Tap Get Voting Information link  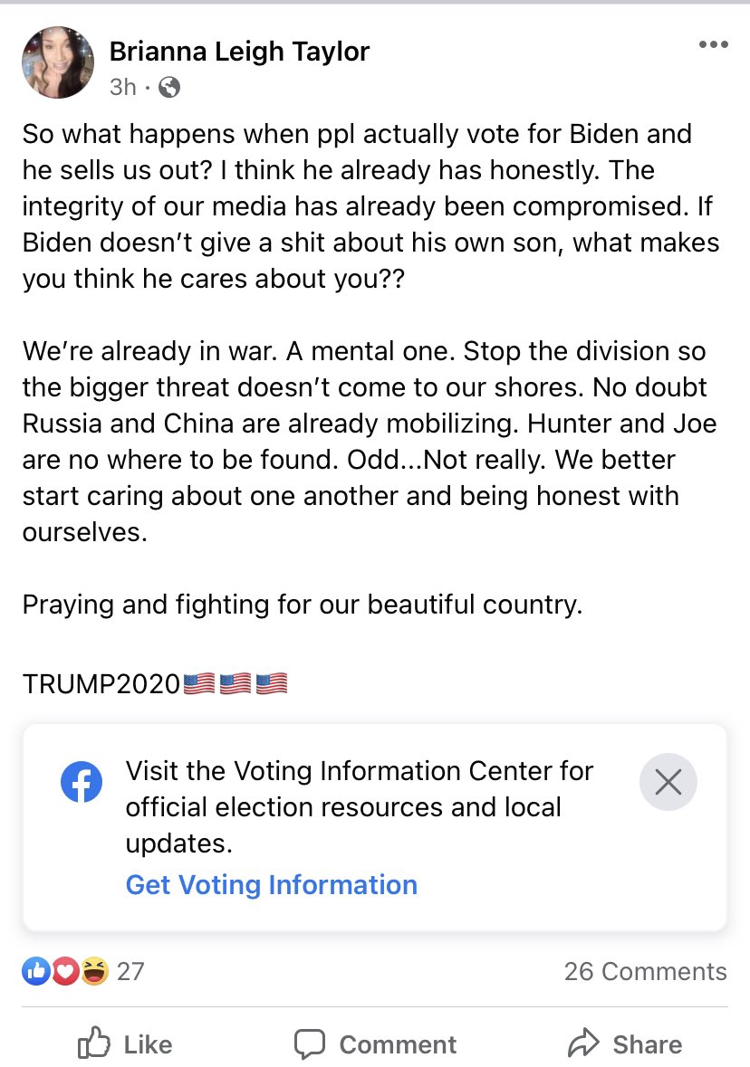[271, 884]
